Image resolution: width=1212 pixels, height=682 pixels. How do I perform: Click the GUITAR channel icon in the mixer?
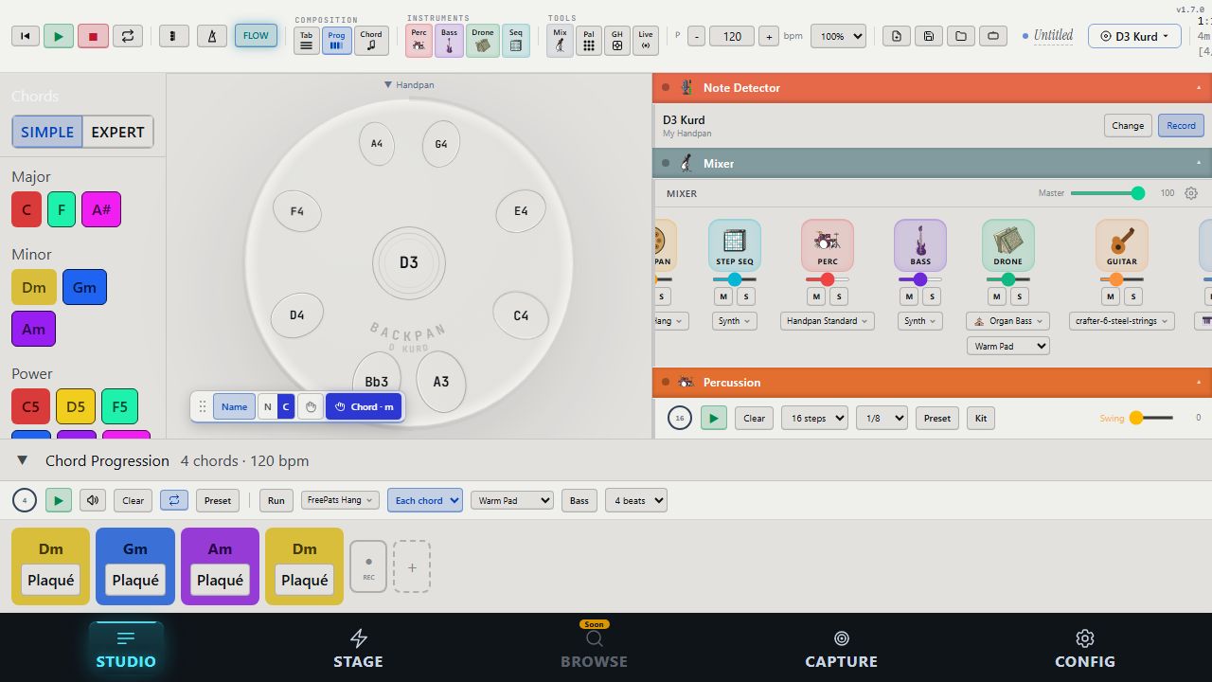point(1122,245)
